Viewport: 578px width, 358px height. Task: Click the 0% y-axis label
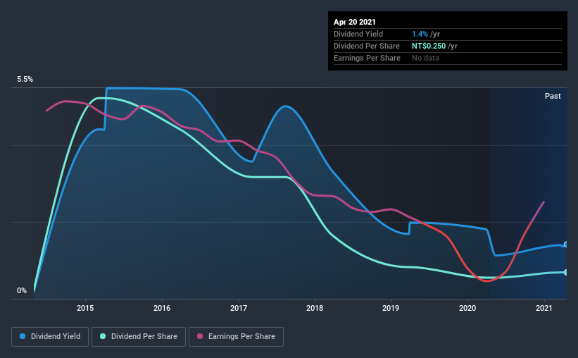pos(22,291)
